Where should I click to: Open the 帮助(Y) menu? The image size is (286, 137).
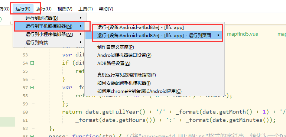point(106,9)
